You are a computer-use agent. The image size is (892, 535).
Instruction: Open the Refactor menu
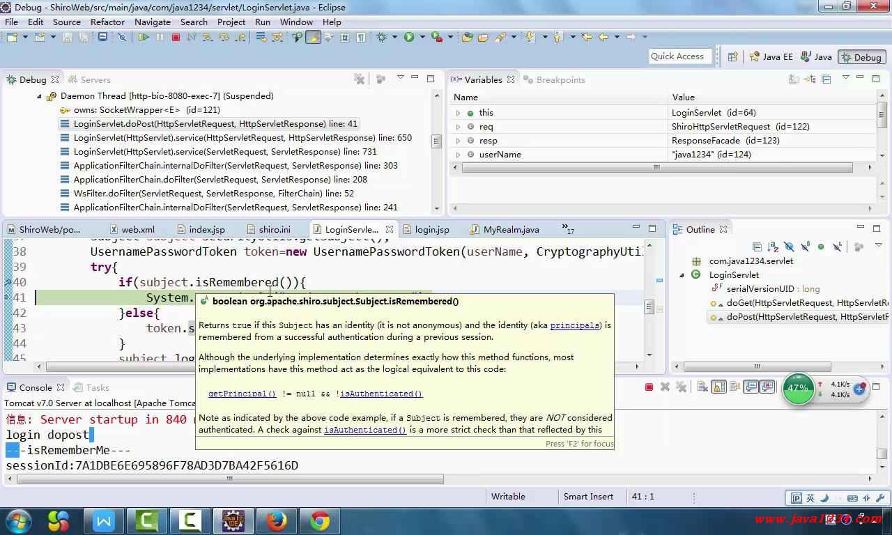click(107, 22)
